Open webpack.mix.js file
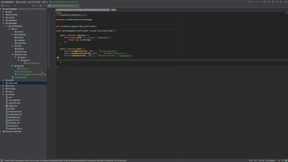Screen dimensions: 288x162 tap(14, 129)
